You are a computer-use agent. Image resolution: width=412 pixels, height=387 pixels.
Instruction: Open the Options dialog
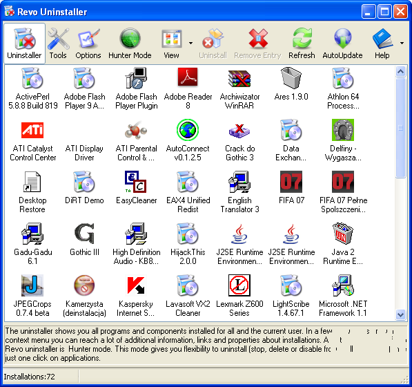click(x=88, y=44)
